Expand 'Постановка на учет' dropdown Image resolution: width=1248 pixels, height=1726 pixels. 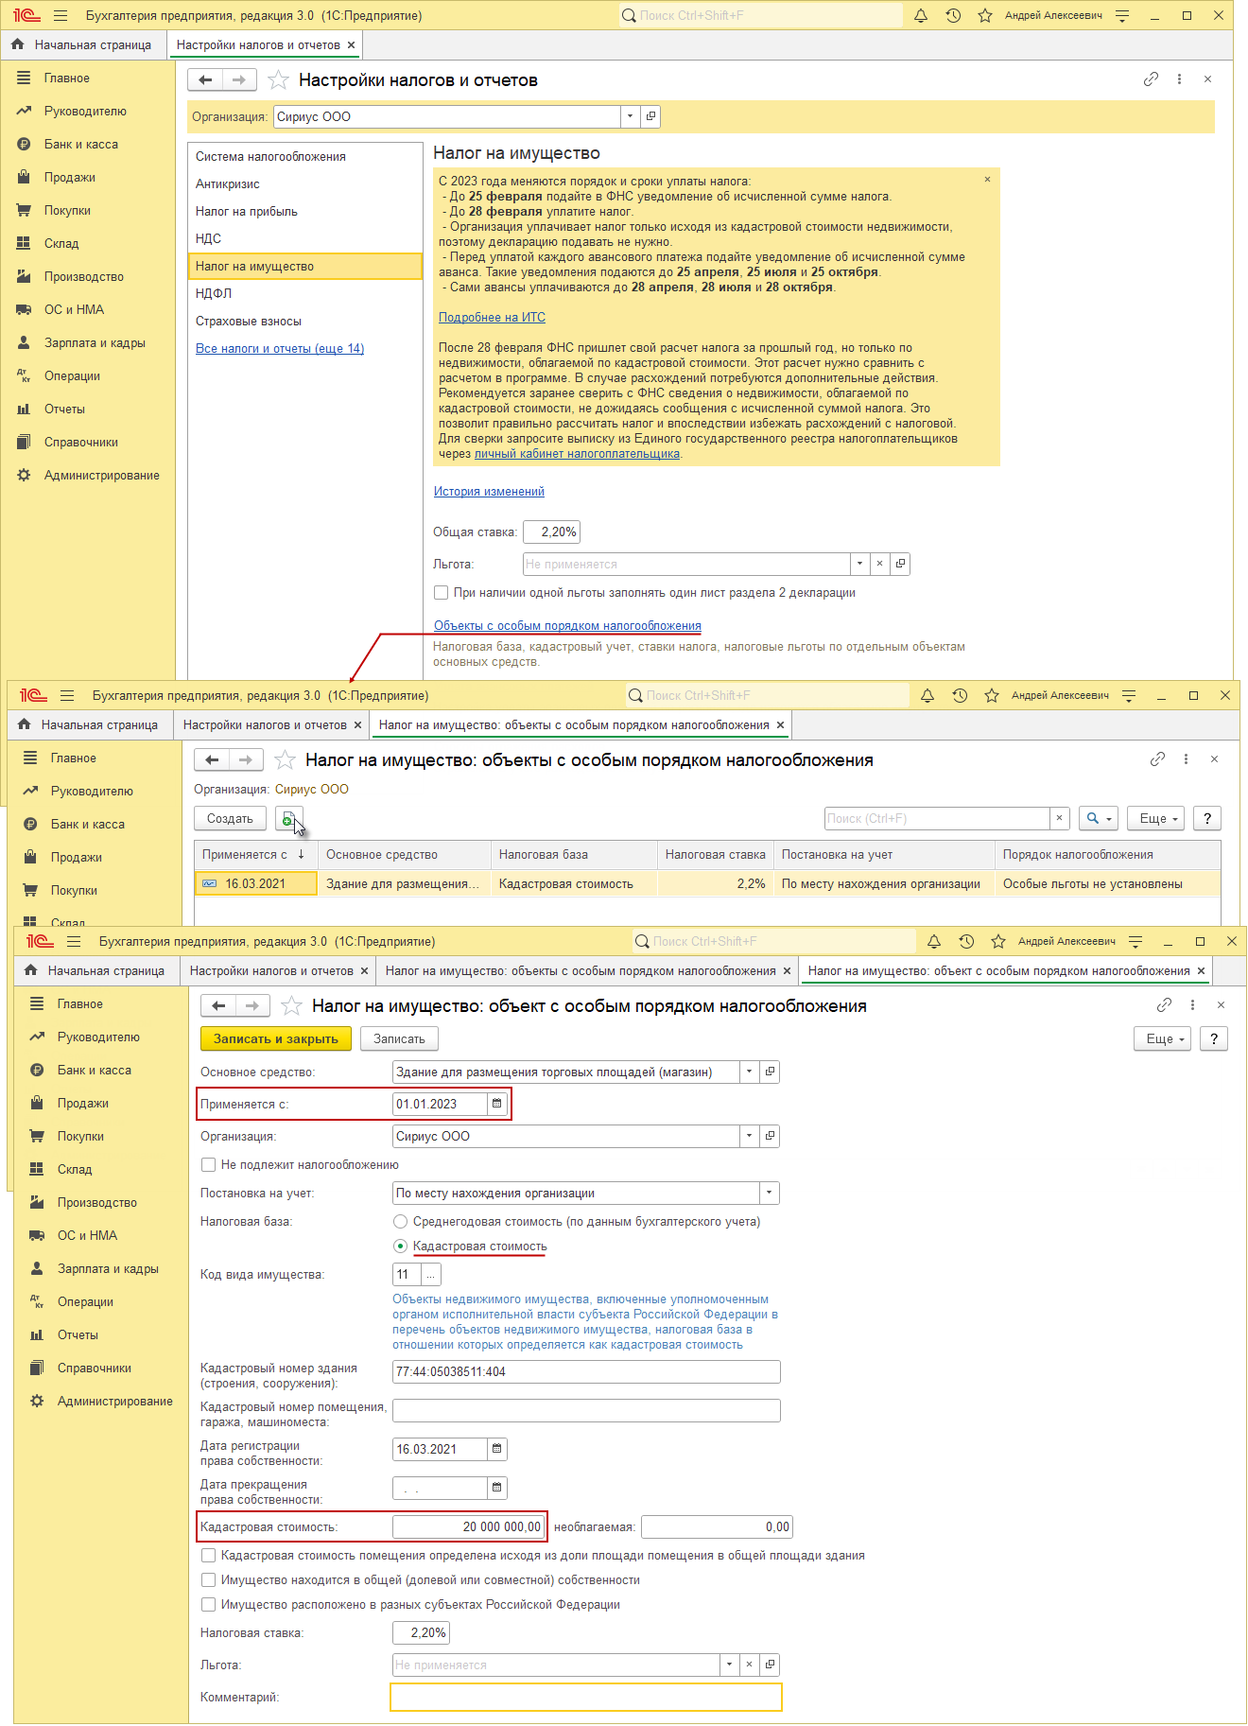coord(770,1194)
